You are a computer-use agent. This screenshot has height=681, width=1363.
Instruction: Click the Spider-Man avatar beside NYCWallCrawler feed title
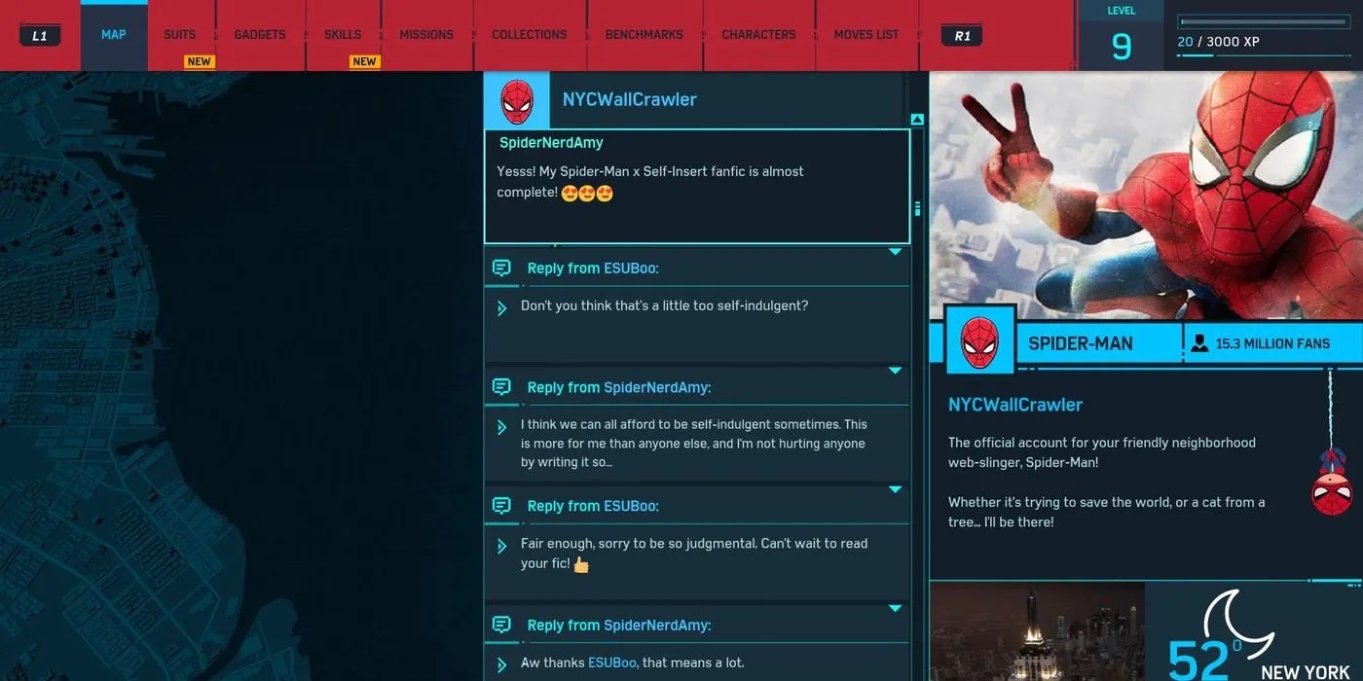[517, 100]
